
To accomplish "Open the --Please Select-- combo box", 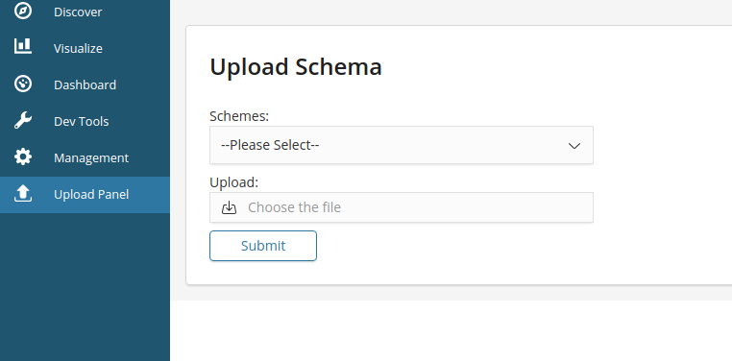I will [402, 145].
